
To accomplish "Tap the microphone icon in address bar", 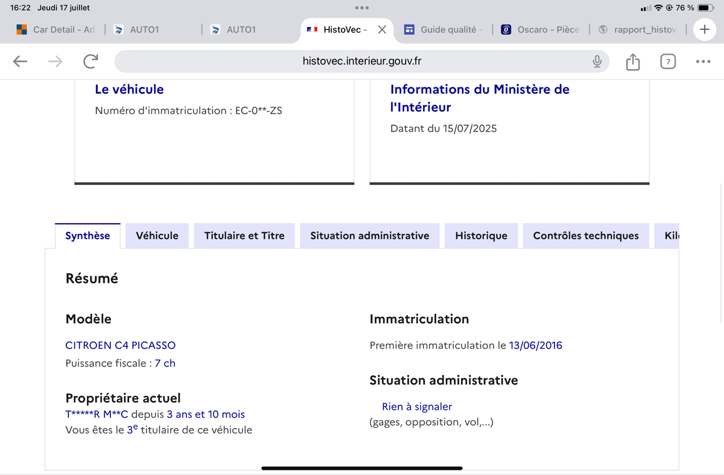I will point(597,61).
